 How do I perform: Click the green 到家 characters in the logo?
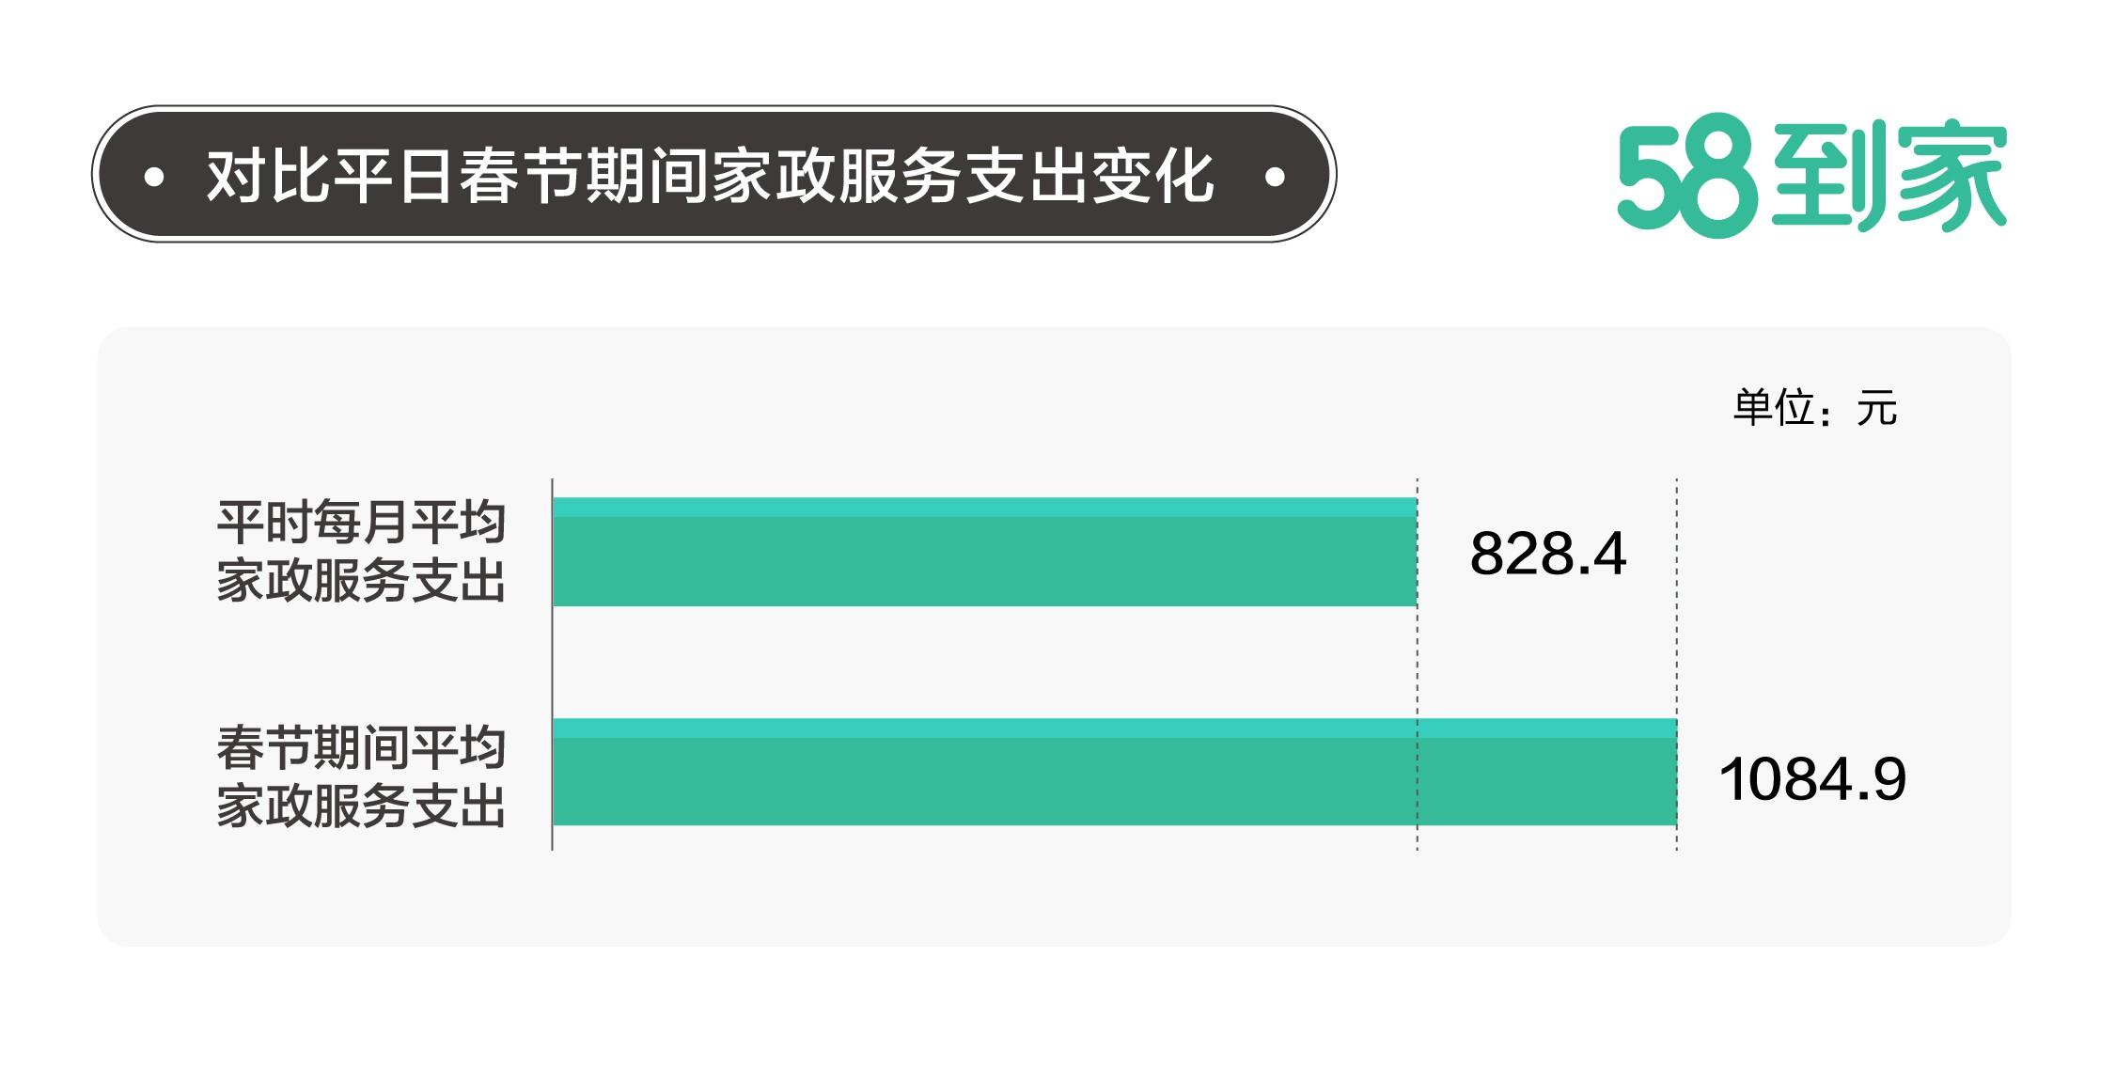coord(1889,177)
